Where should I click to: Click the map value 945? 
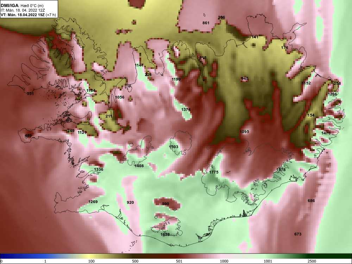245,78
